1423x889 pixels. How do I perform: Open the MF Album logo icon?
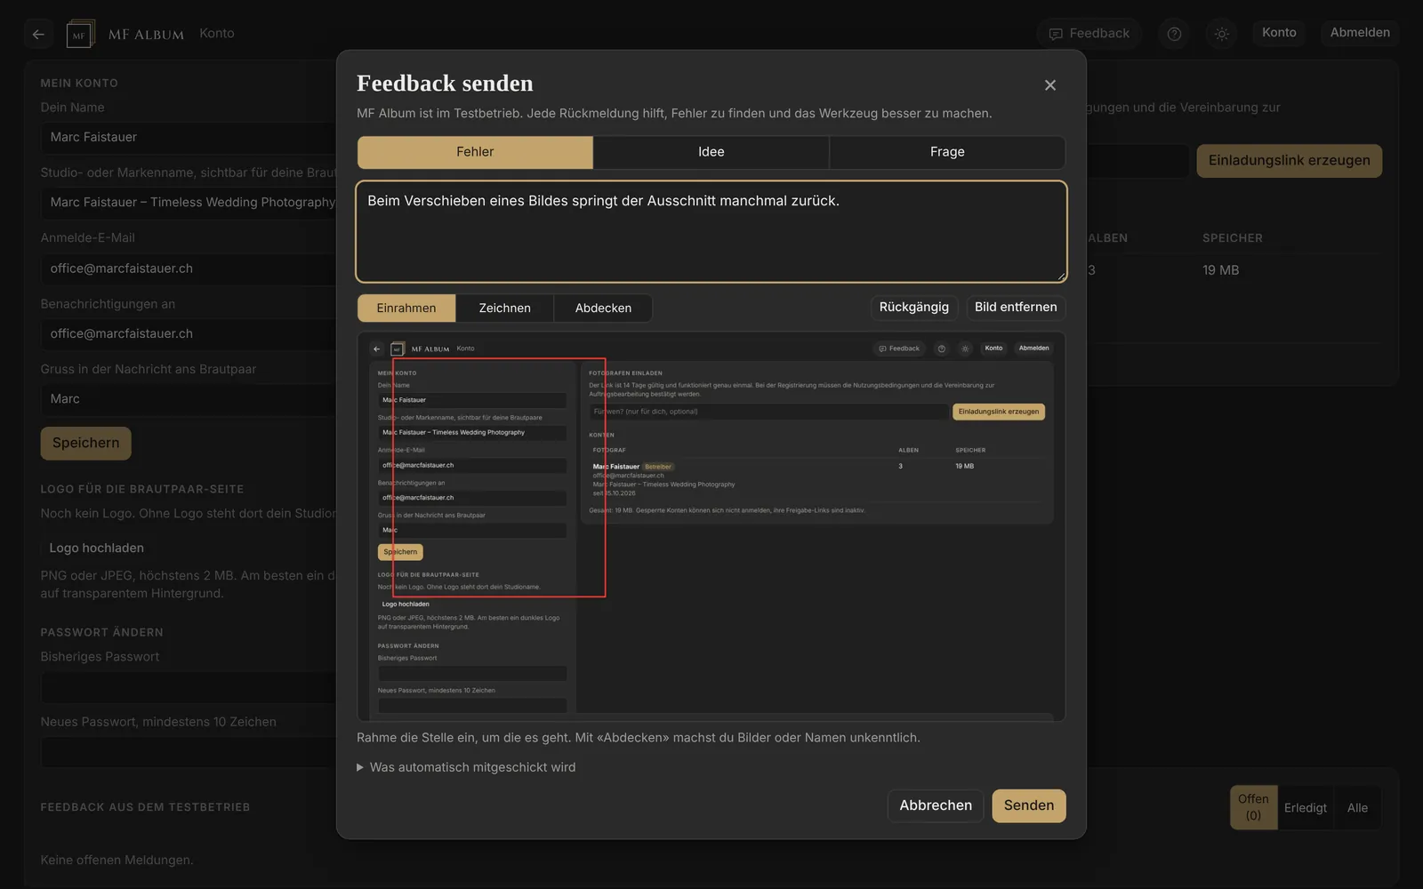click(x=80, y=34)
